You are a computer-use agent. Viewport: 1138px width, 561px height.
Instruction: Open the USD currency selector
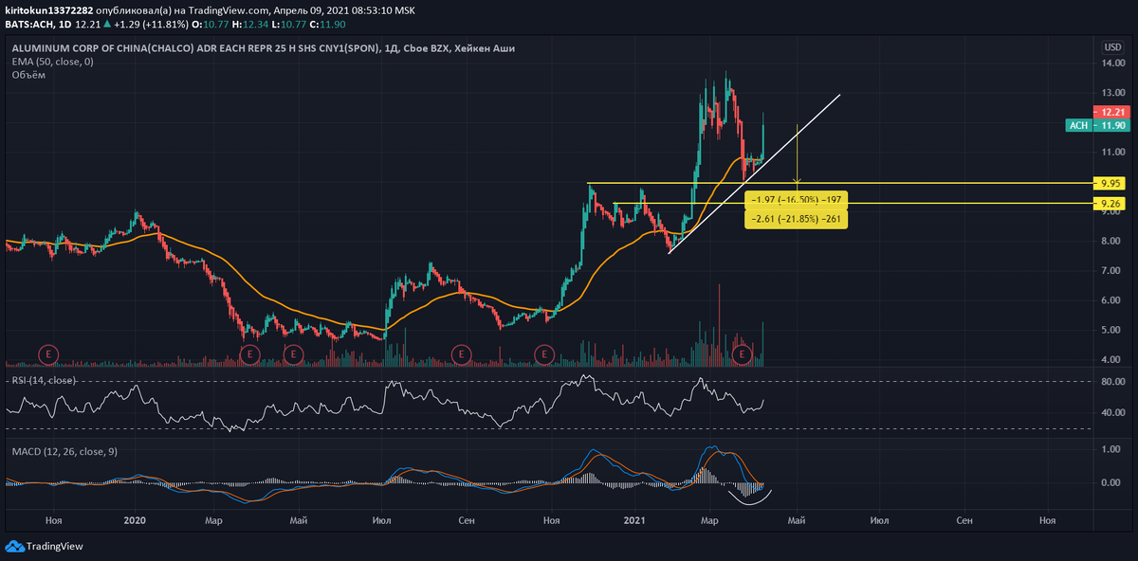1112,47
